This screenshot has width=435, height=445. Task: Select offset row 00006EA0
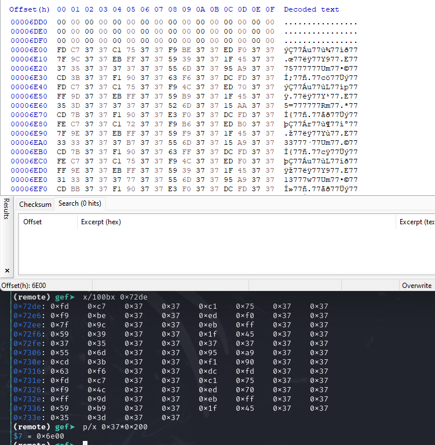[x=29, y=143]
